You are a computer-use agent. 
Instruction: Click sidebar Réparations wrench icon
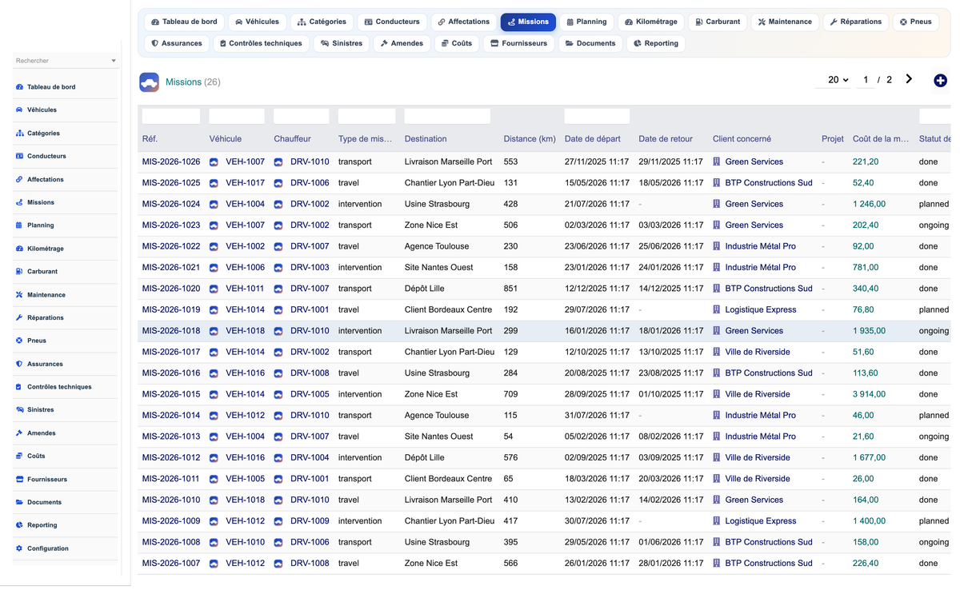coord(19,318)
